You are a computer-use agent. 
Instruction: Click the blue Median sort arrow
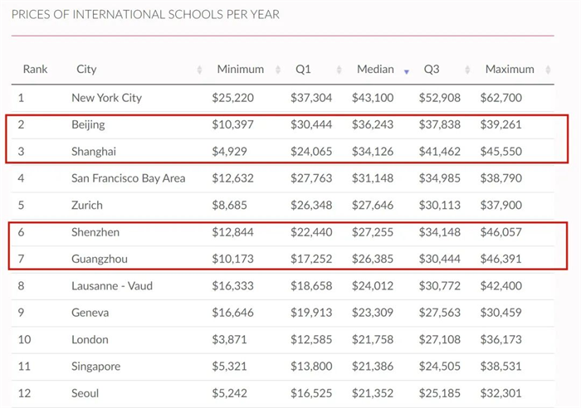click(x=407, y=71)
